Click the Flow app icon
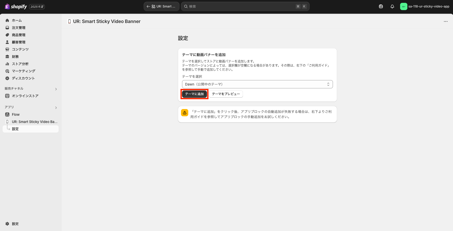 tap(7, 114)
